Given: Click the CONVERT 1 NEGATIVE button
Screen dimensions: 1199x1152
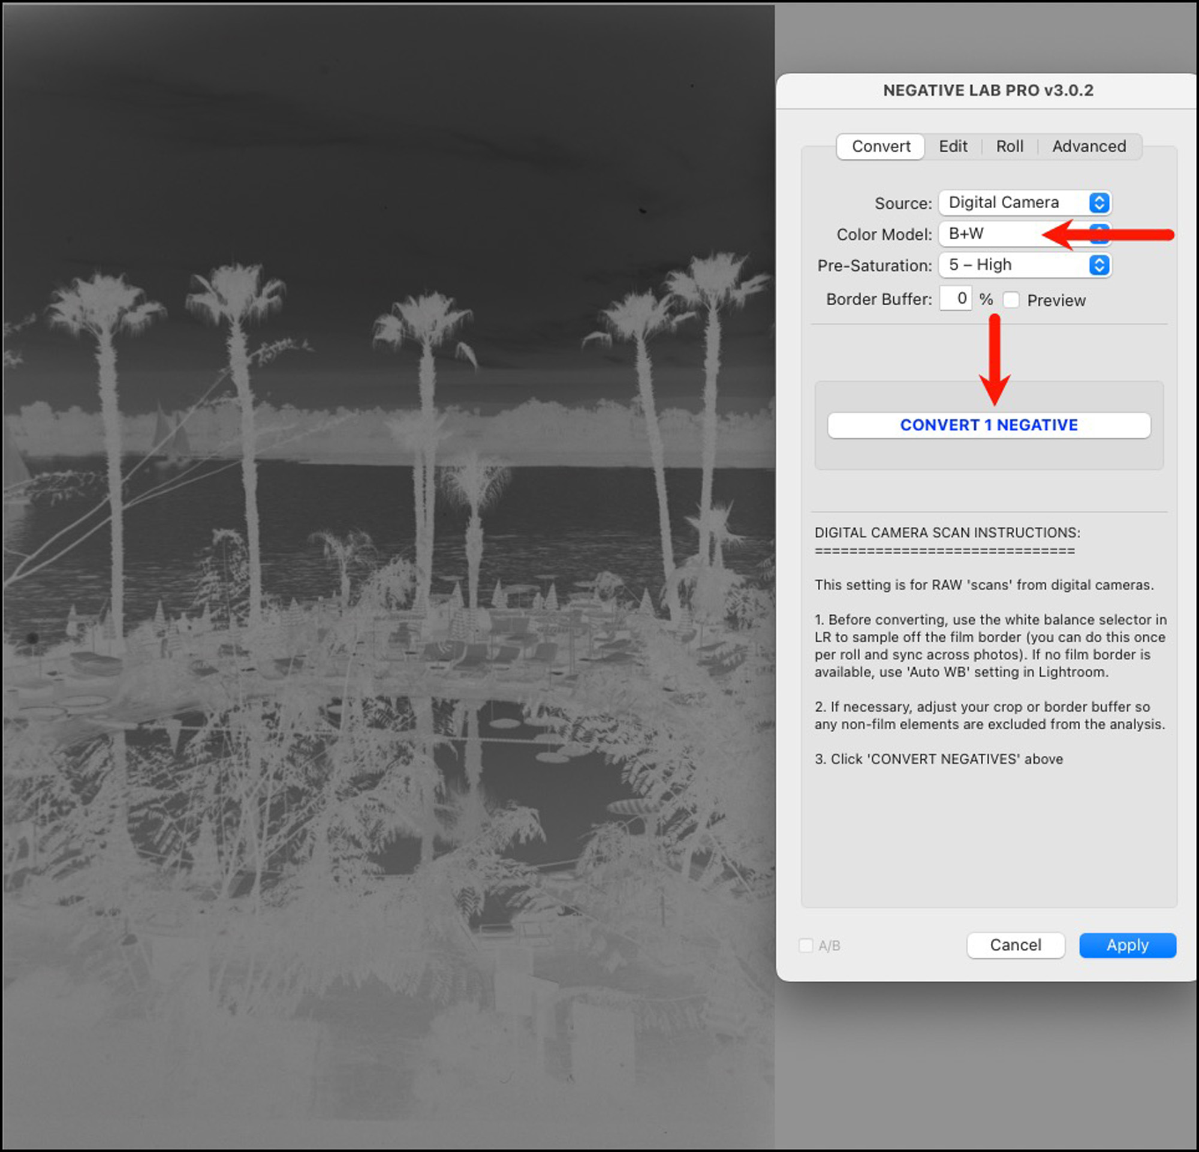Looking at the screenshot, I should tap(989, 425).
